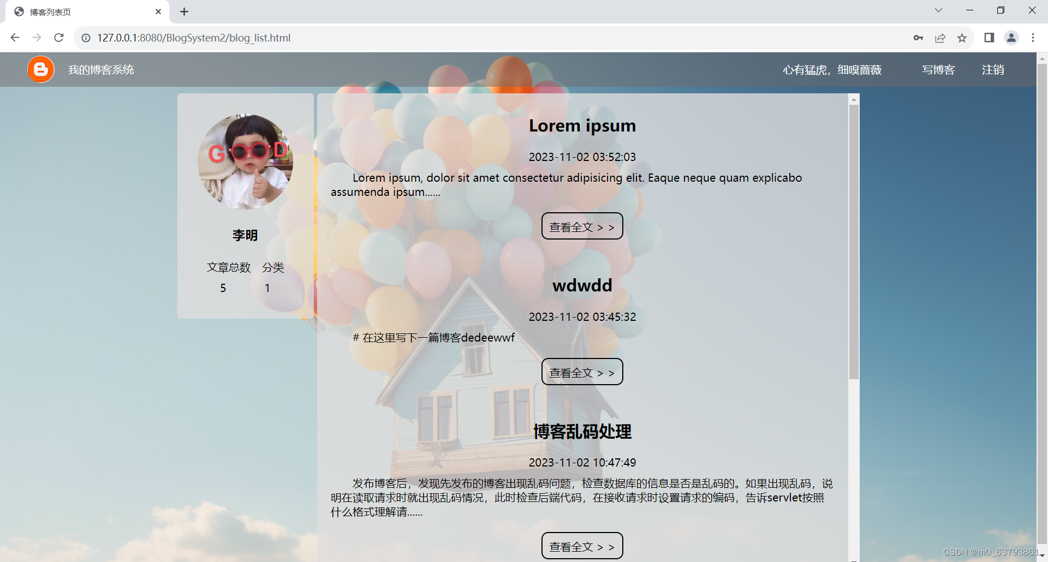This screenshot has width=1048, height=562.
Task: Open full text of wdwdd post
Action: (x=582, y=372)
